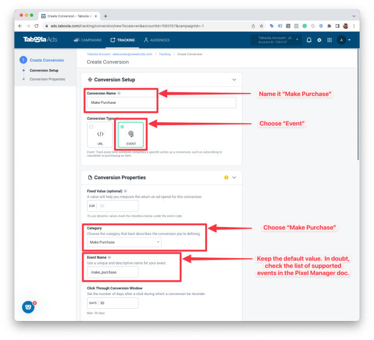Open notifications bell icon

(x=309, y=40)
